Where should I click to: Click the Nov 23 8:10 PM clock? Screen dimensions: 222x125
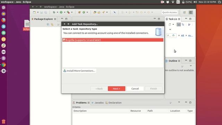pyautogui.click(x=207, y=2)
